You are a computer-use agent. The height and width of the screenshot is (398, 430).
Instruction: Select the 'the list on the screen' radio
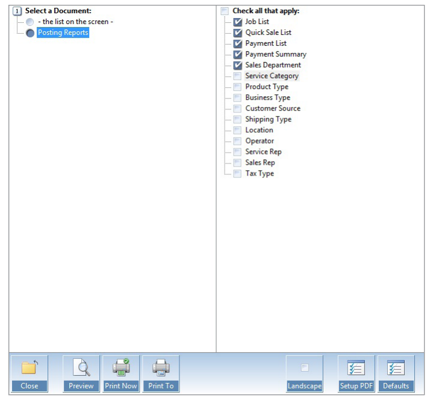(x=30, y=22)
